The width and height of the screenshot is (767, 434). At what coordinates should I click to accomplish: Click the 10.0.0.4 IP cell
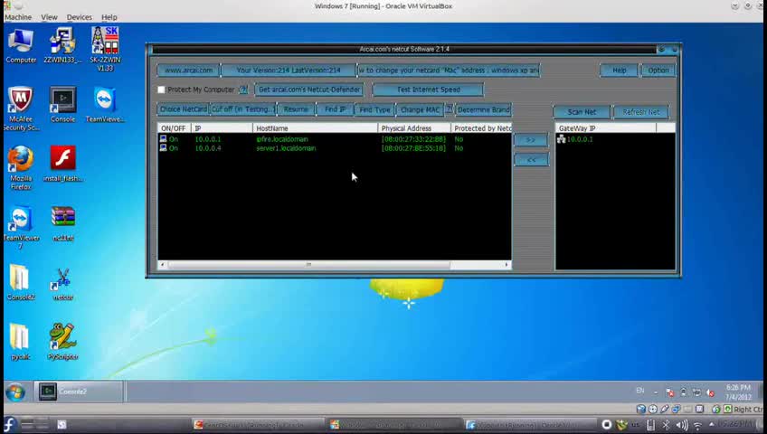click(208, 148)
